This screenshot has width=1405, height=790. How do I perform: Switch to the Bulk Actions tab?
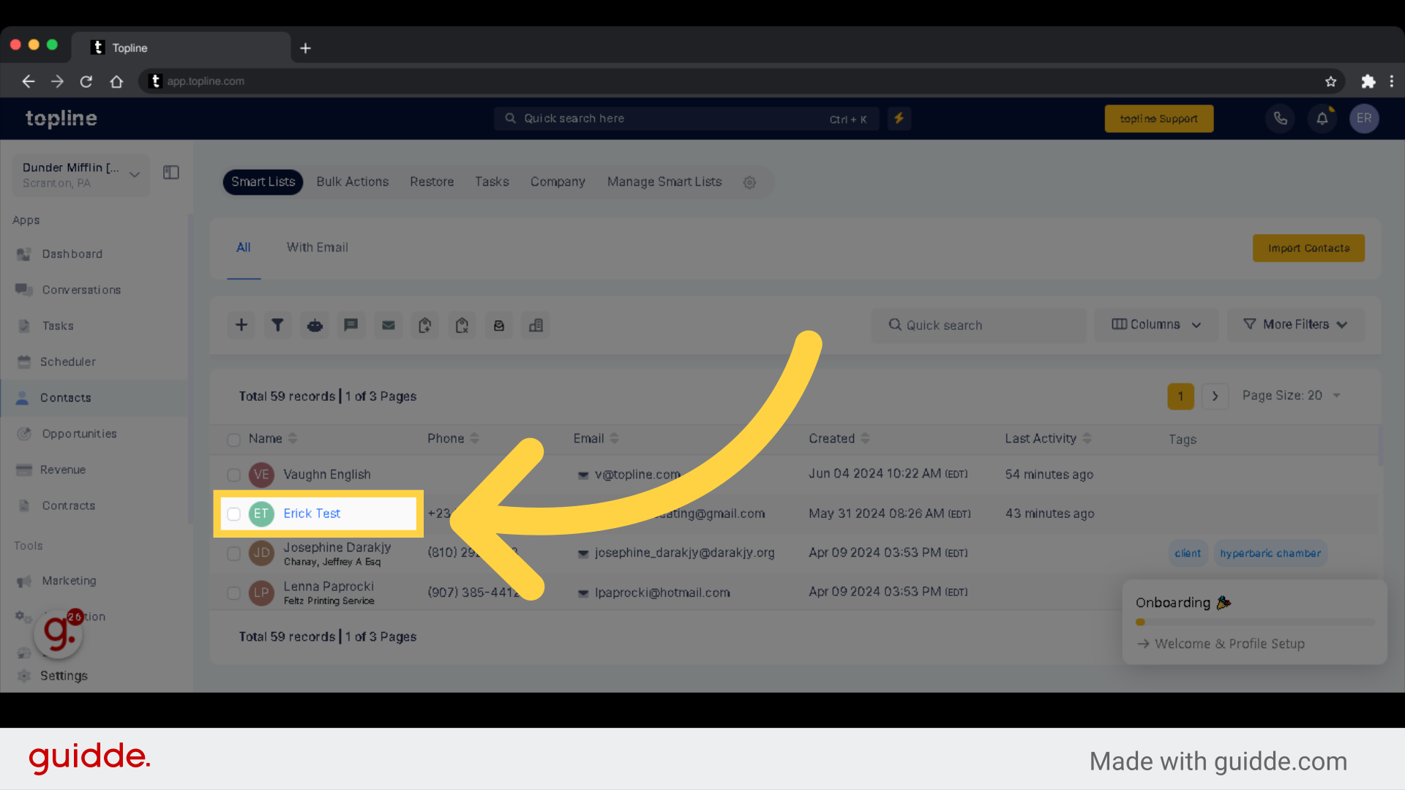pyautogui.click(x=352, y=182)
